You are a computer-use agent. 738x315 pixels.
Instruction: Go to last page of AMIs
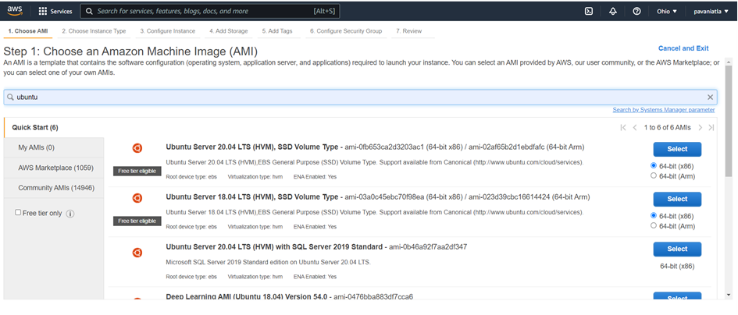[711, 127]
